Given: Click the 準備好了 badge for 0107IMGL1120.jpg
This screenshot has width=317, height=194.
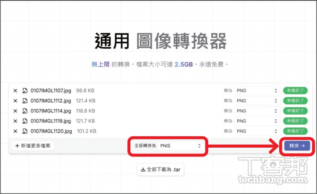Looking at the screenshot, I should [295, 131].
